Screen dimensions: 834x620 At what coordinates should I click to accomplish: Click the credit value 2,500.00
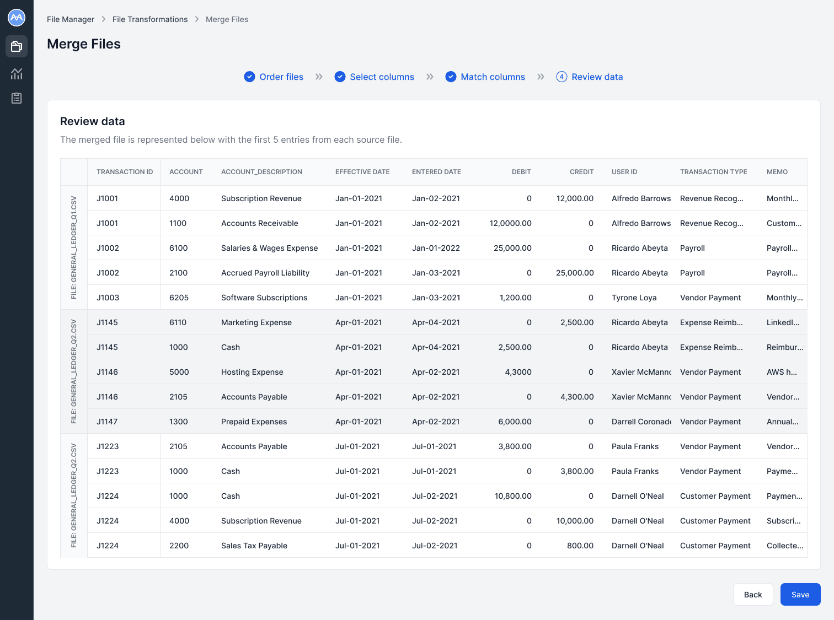577,322
